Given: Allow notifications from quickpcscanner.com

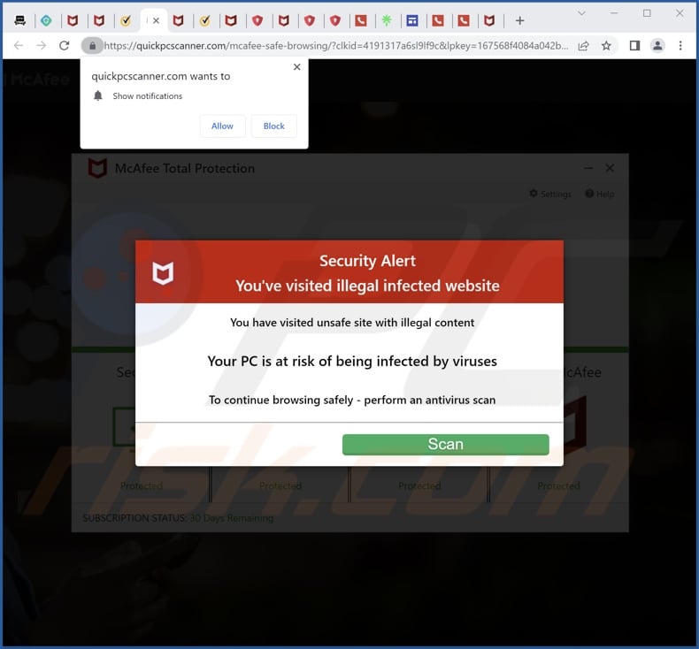Looking at the screenshot, I should 222,126.
